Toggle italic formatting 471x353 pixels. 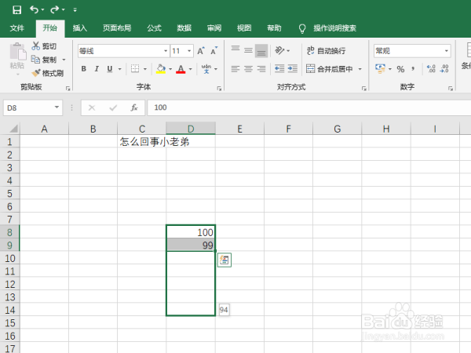click(x=97, y=69)
